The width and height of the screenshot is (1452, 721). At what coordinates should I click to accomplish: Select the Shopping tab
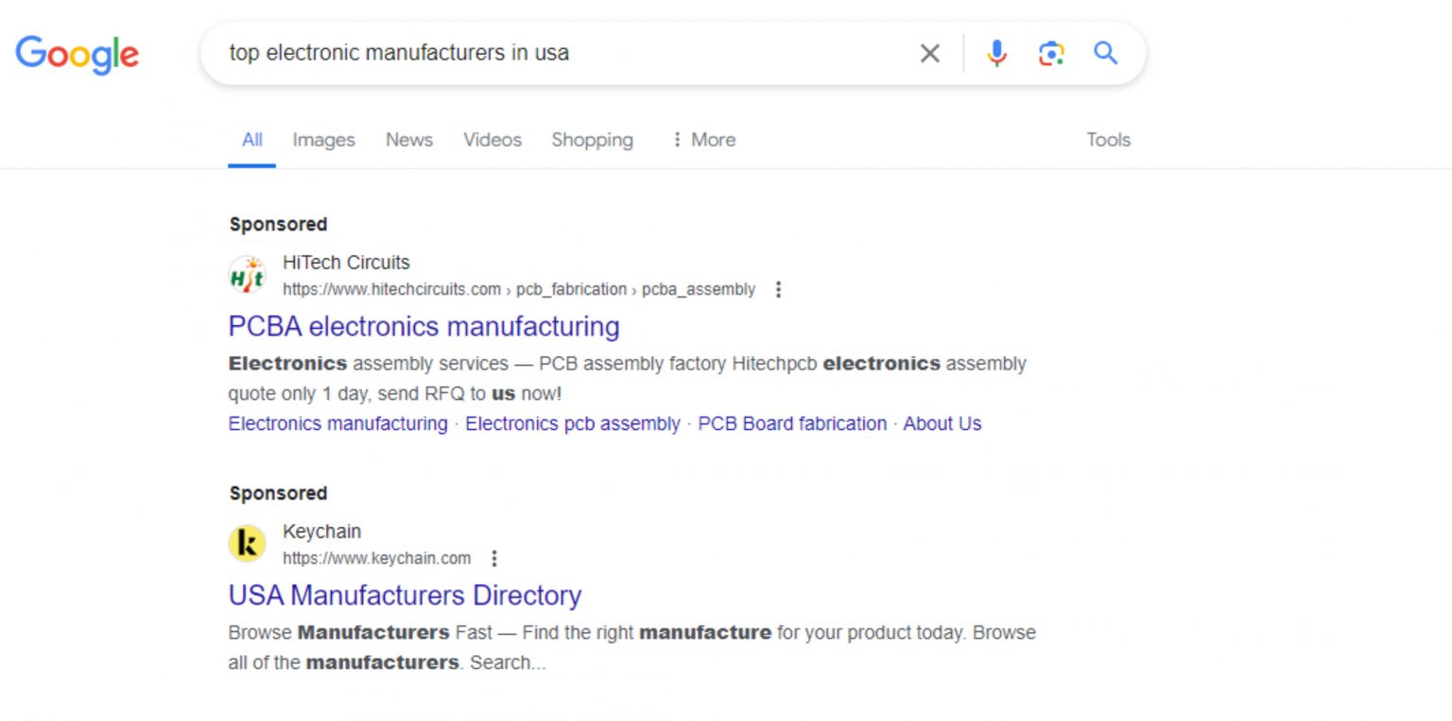(x=592, y=140)
